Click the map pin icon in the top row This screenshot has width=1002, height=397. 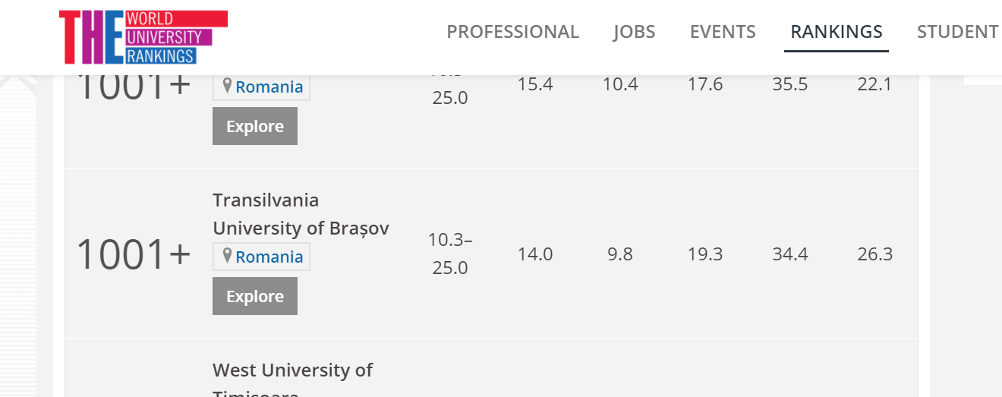tap(226, 87)
